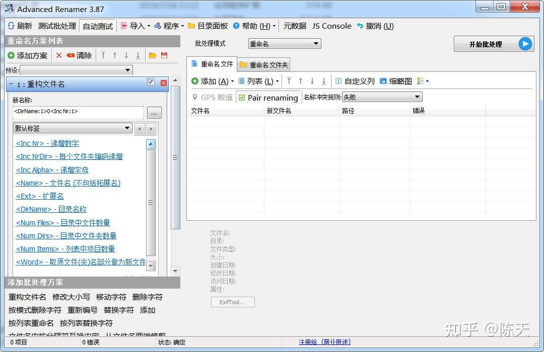Click the Refresh (刷新) toolbar icon
Viewport: 544px width, 352px height.
tap(11, 26)
